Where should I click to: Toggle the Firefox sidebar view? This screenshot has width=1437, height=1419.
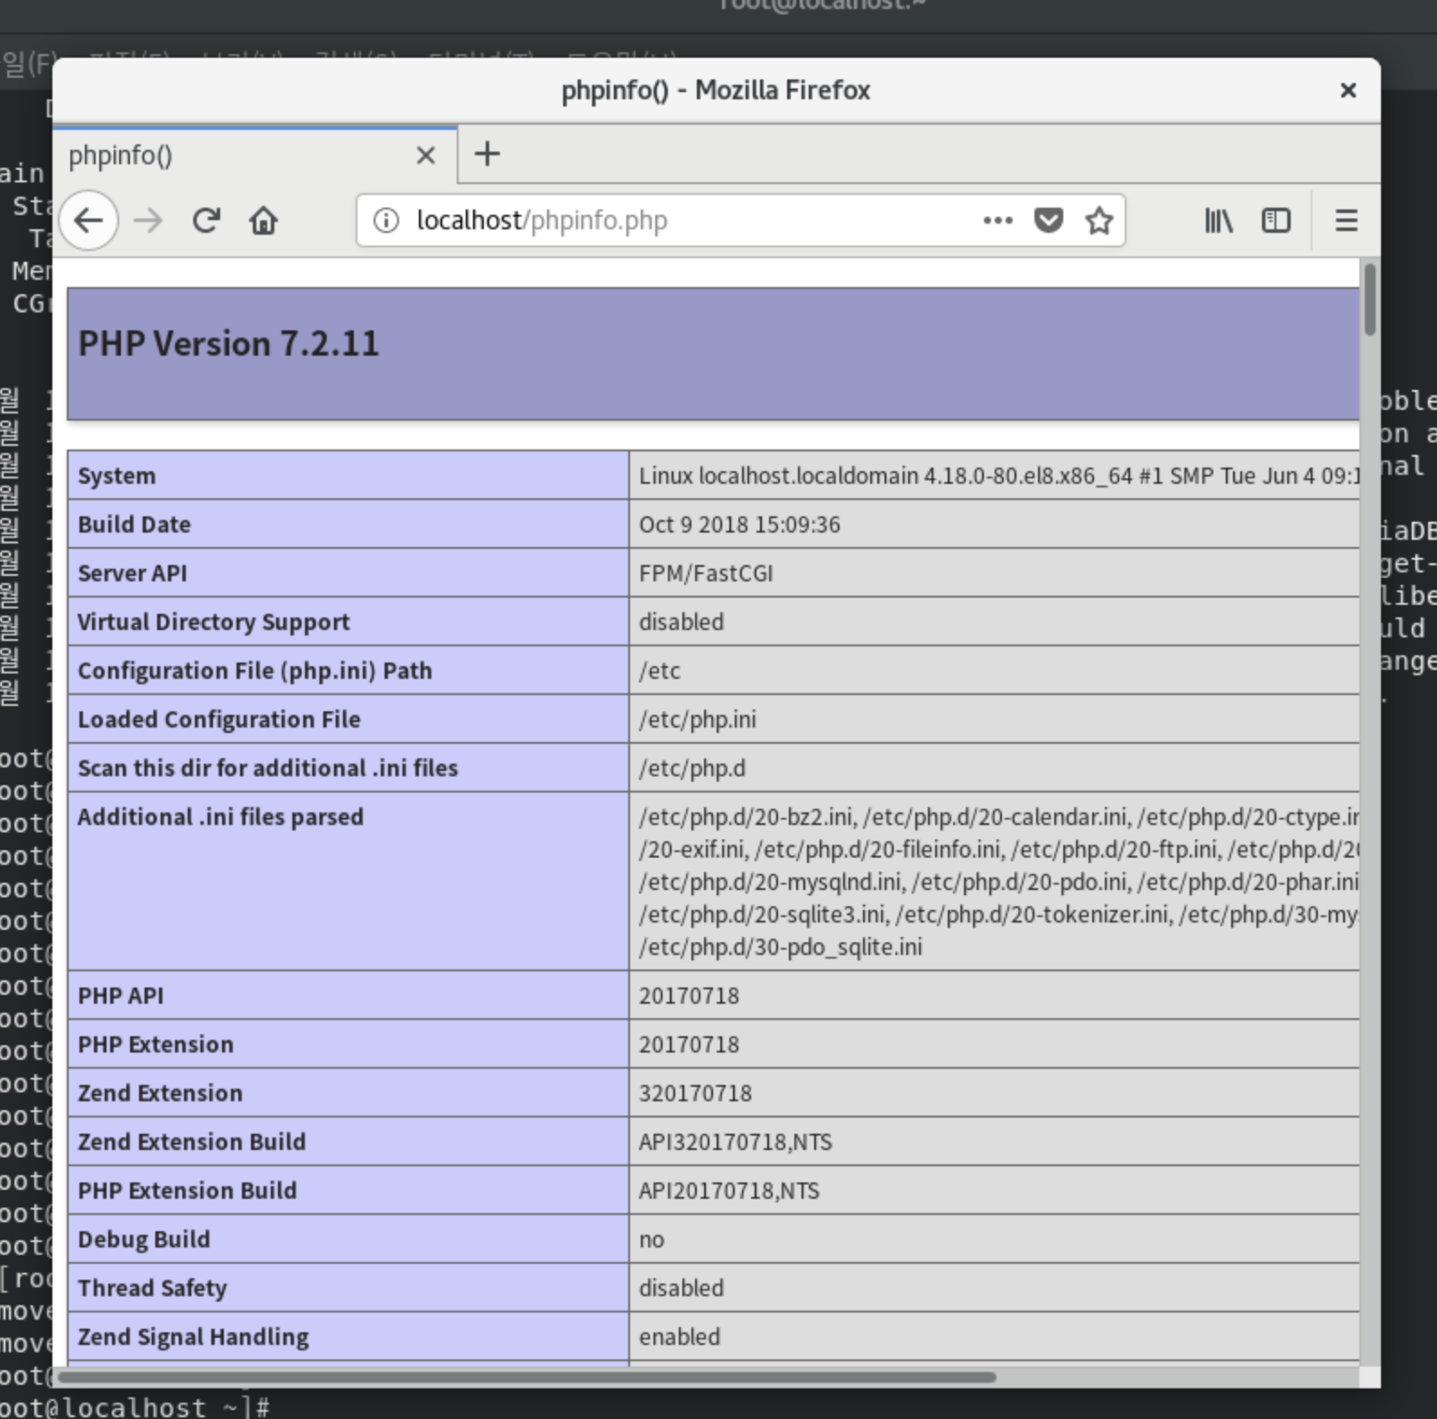tap(1275, 220)
